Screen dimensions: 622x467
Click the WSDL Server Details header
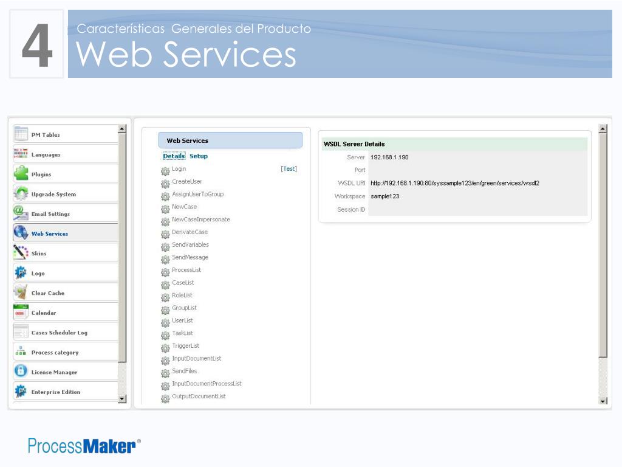pos(454,144)
